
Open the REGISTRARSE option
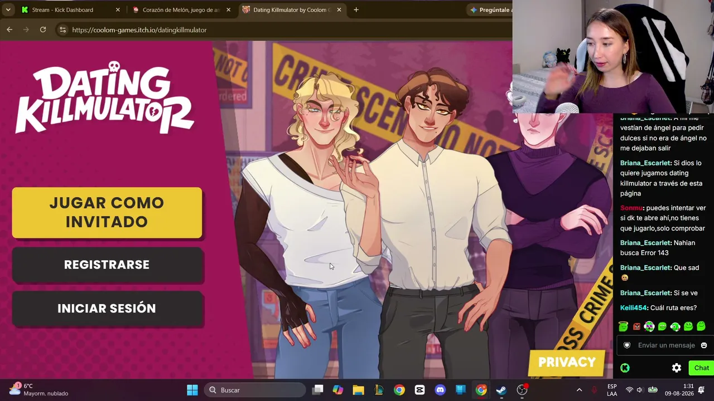[107, 265]
